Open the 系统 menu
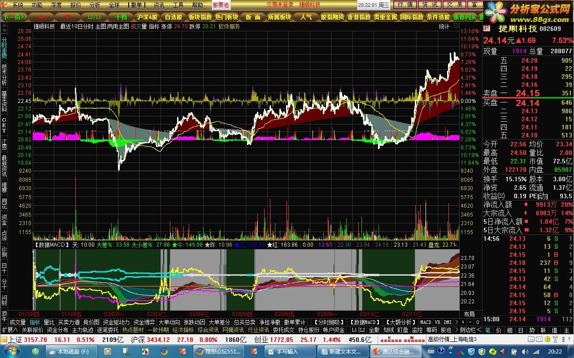This screenshot has height=358, width=574. click(x=18, y=5)
